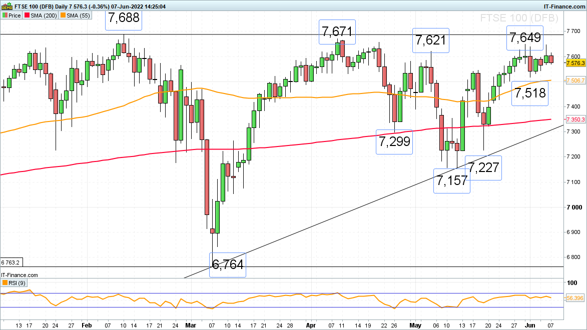
Task: Click the IT-Finance.com text above RSI panel
Action: pyautogui.click(x=20, y=275)
